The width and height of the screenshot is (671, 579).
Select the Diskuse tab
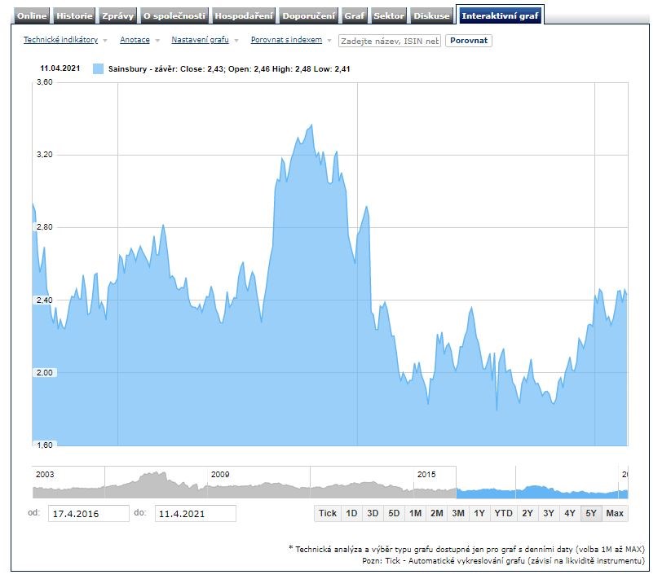[x=431, y=15]
